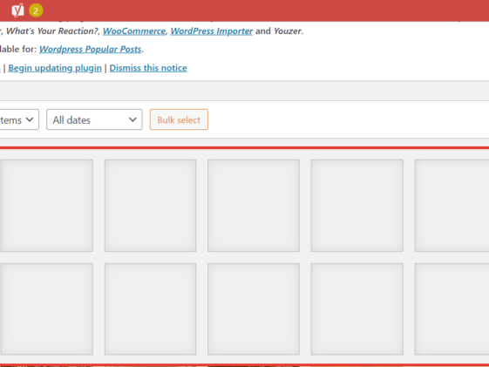Screen dimensions: 489x367
Task: Select third media thumbnail in second row
Action: tap(254, 309)
